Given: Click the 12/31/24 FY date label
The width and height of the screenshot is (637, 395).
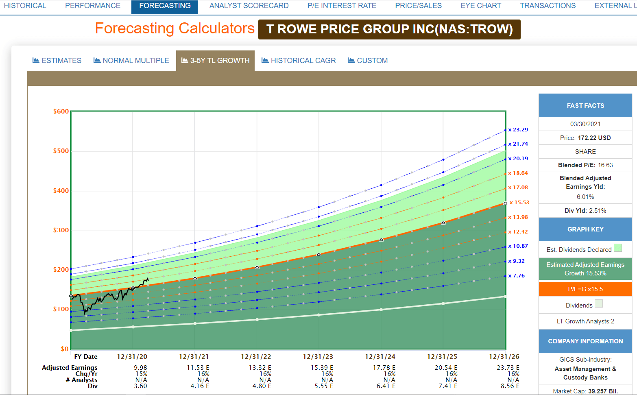Looking at the screenshot, I should 380,357.
